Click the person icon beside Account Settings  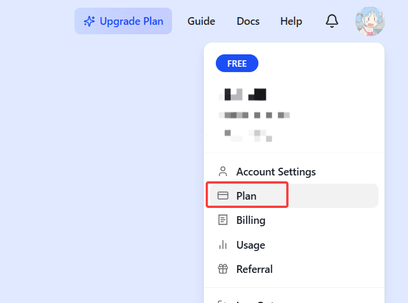pos(223,172)
